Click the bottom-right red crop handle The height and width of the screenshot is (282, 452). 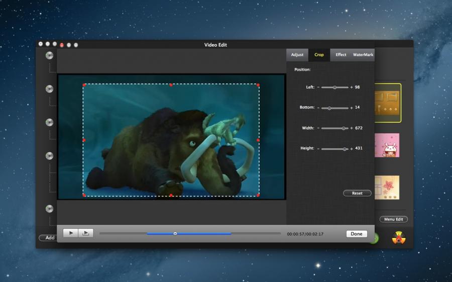[258, 195]
